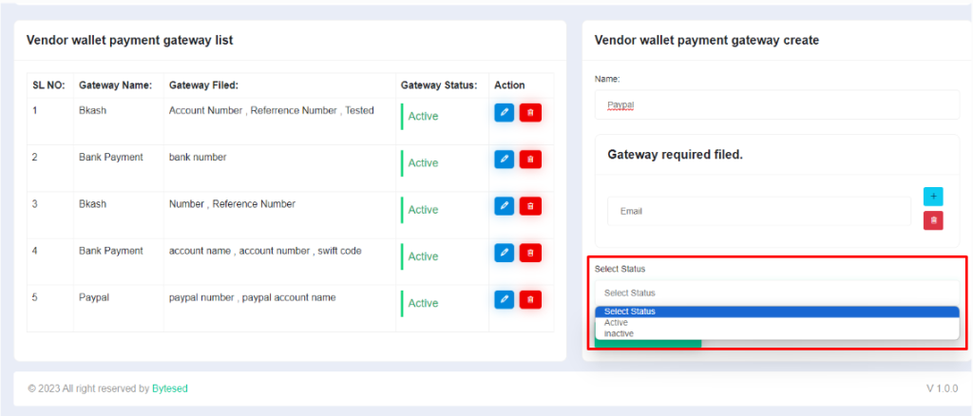Click the 'Gateway Filed:' column header

pyautogui.click(x=203, y=85)
